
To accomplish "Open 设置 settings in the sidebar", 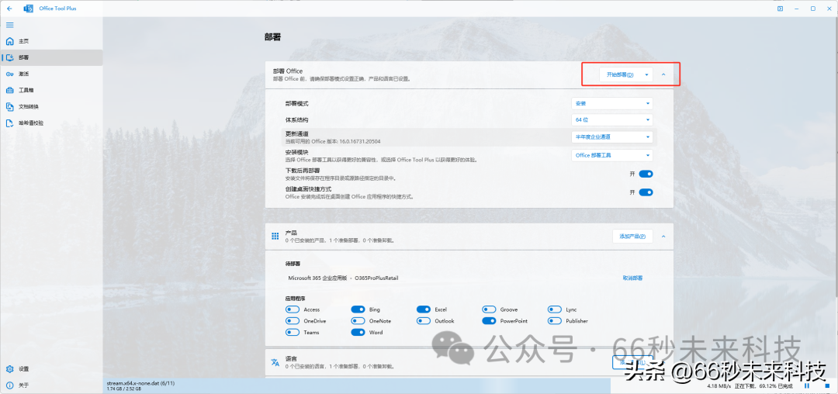I will tap(51, 369).
